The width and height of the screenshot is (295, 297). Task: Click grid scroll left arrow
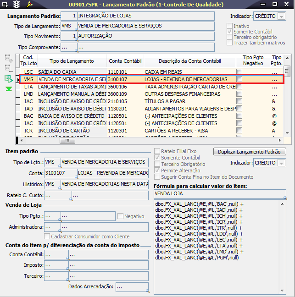click(x=22, y=140)
